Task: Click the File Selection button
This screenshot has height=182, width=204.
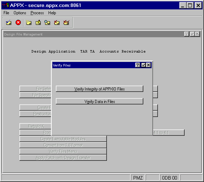Action: click(x=35, y=89)
